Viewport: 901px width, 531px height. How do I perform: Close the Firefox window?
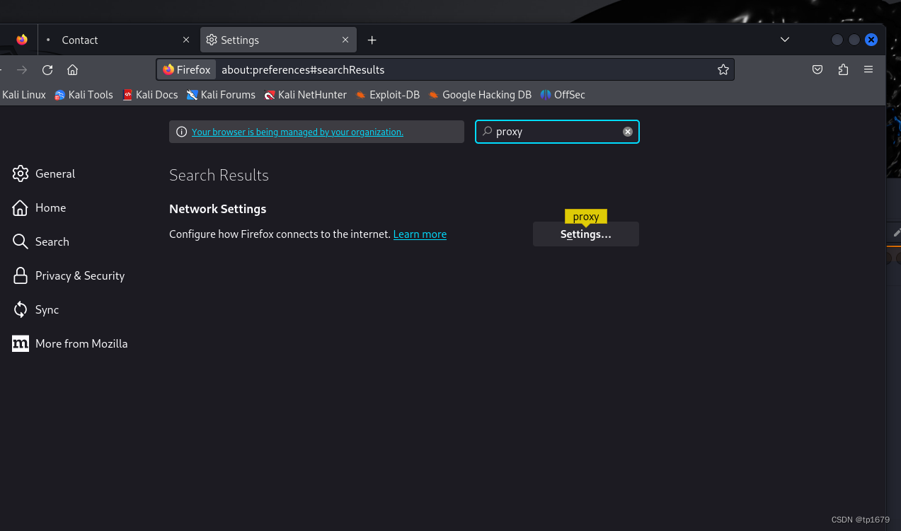coord(871,40)
